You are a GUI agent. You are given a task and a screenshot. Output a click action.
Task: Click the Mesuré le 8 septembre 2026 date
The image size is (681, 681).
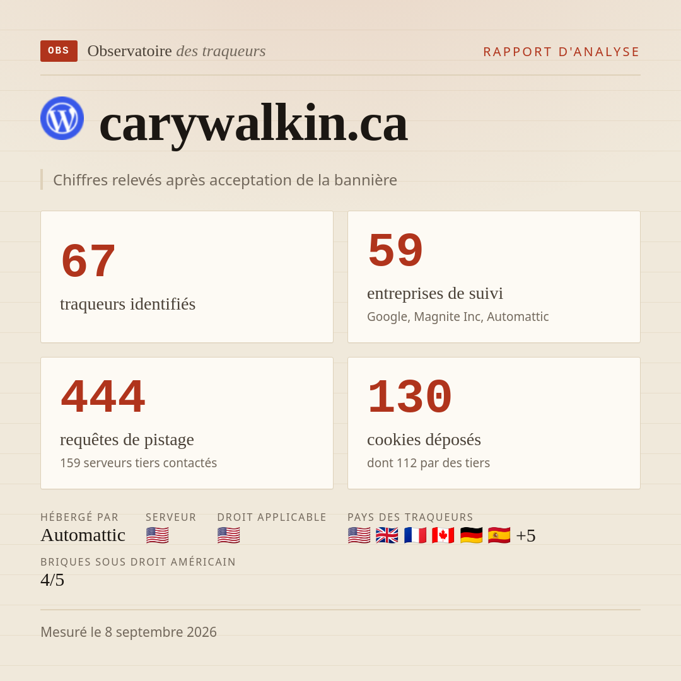(129, 632)
